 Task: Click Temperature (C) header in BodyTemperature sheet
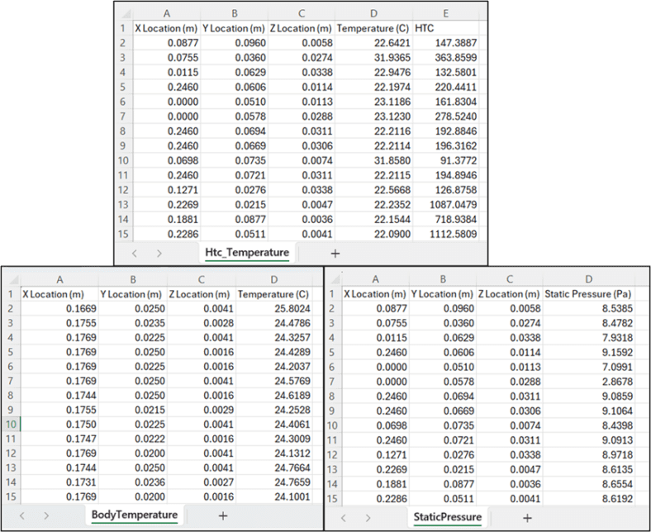[x=273, y=294]
